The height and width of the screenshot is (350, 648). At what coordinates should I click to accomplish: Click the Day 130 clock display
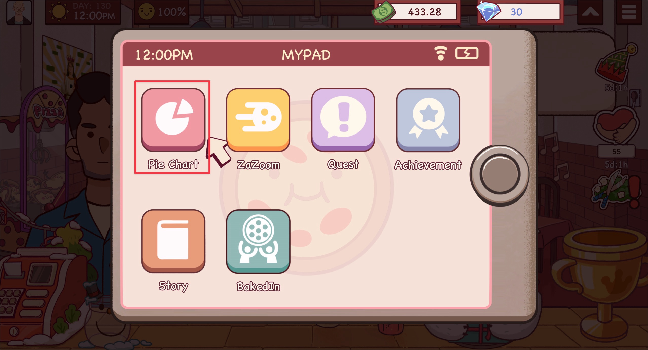pyautogui.click(x=83, y=12)
